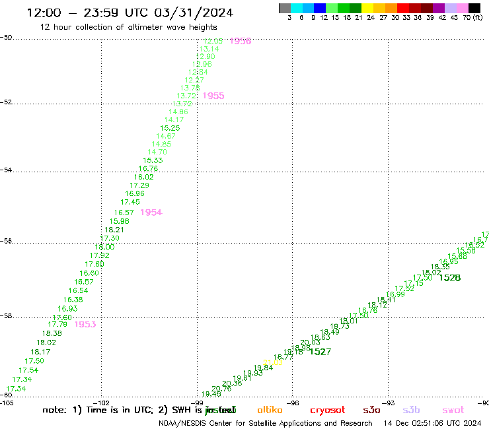Click the 'cryosat' satellite legend label
The height and width of the screenshot is (429, 489).
pos(328,411)
